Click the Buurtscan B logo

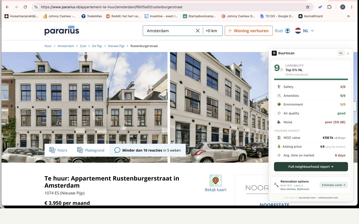(x=274, y=53)
